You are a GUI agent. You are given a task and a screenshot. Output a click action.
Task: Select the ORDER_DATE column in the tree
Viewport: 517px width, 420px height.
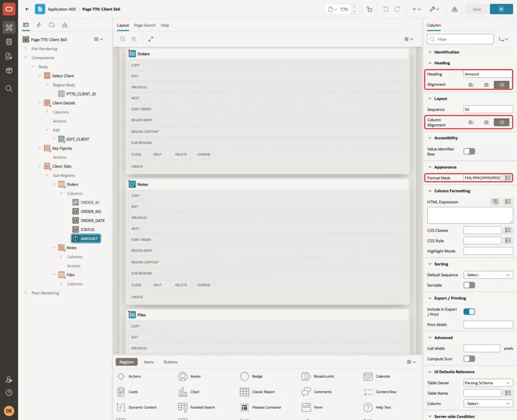pos(92,221)
